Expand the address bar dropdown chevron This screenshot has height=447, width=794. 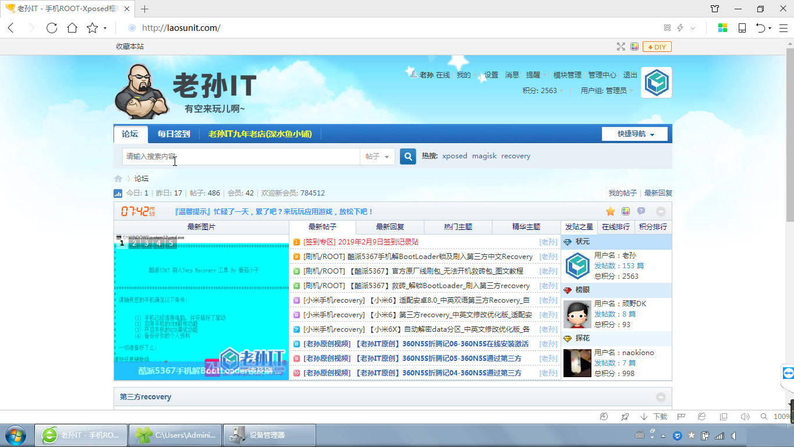coord(693,28)
